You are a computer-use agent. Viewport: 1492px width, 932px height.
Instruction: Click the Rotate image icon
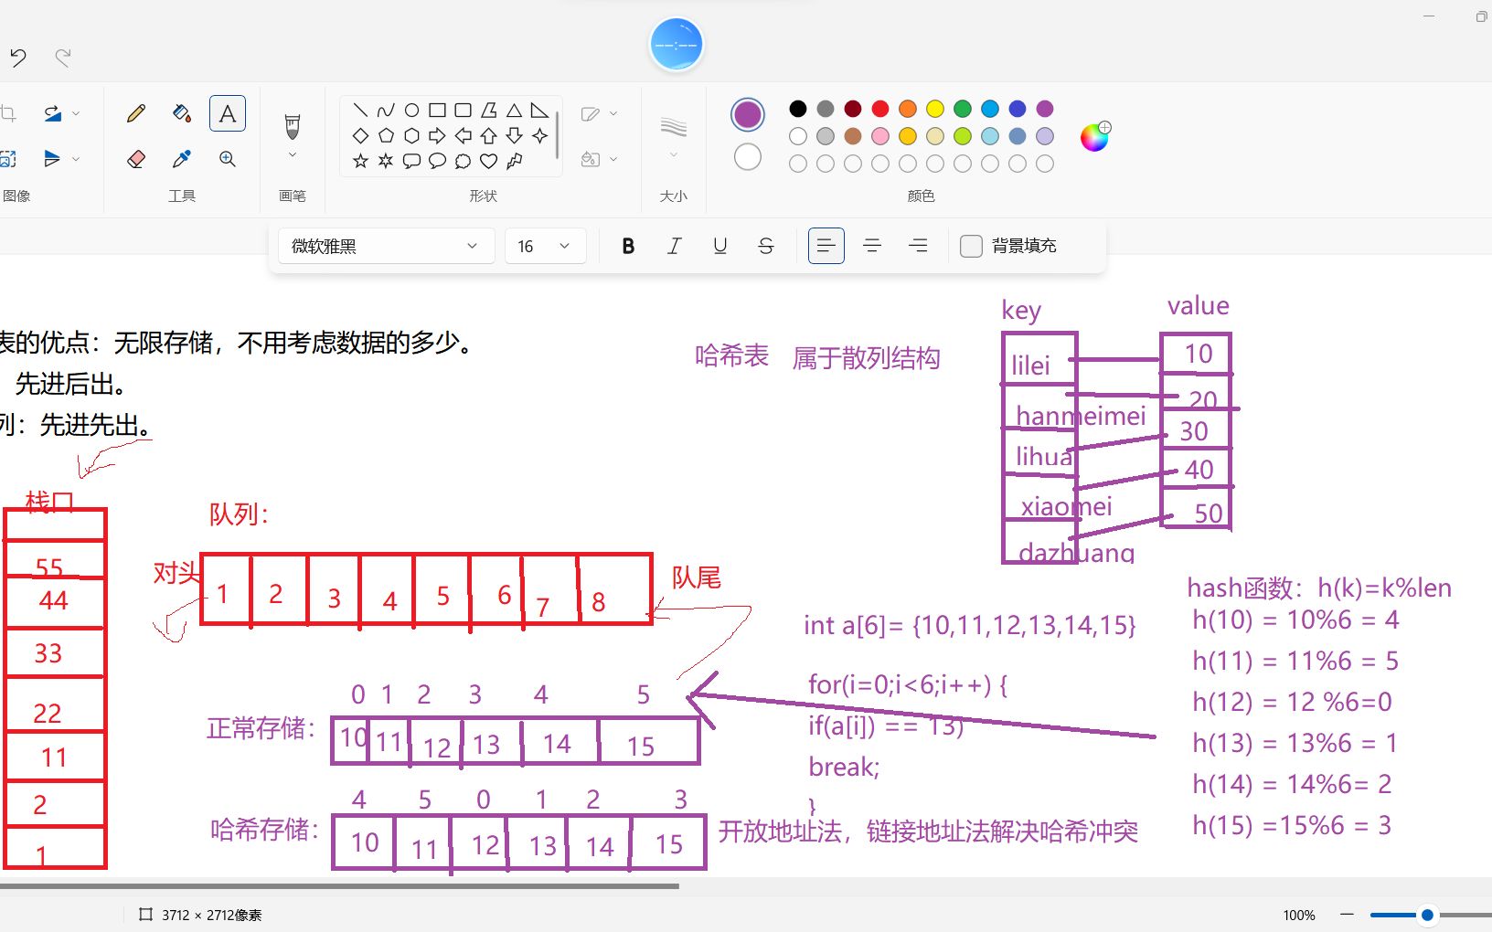click(53, 113)
